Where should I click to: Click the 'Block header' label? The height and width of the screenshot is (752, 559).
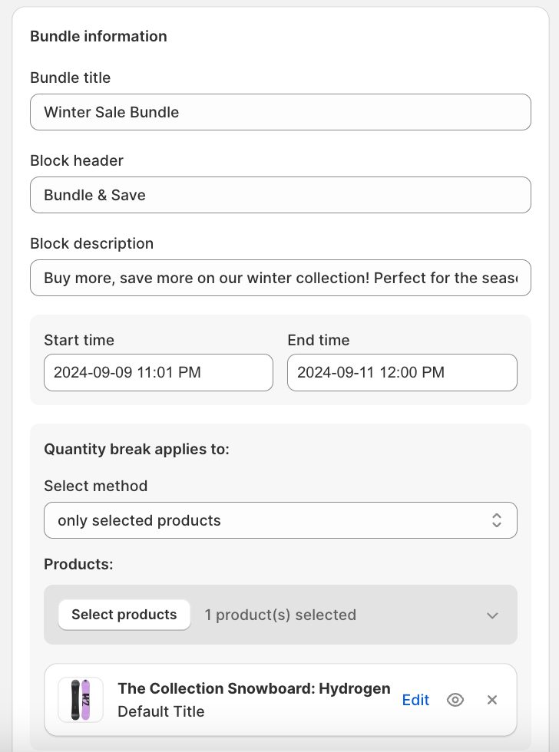pos(76,160)
